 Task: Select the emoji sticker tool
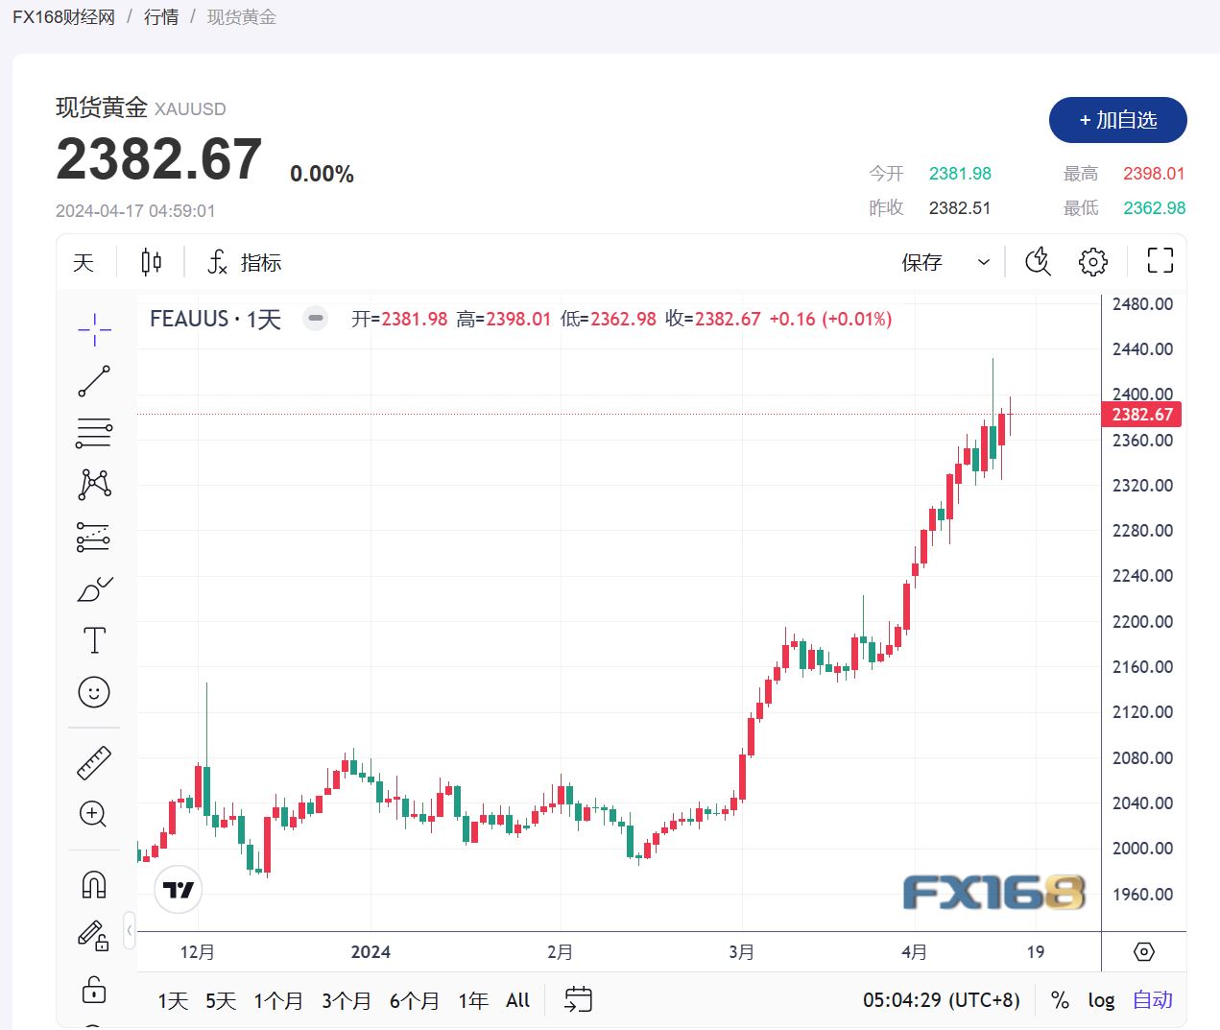pyautogui.click(x=93, y=692)
